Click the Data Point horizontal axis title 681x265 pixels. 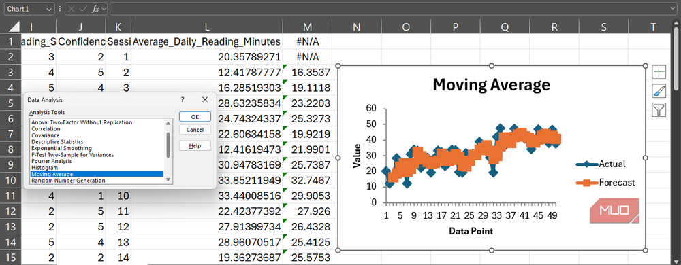[471, 231]
